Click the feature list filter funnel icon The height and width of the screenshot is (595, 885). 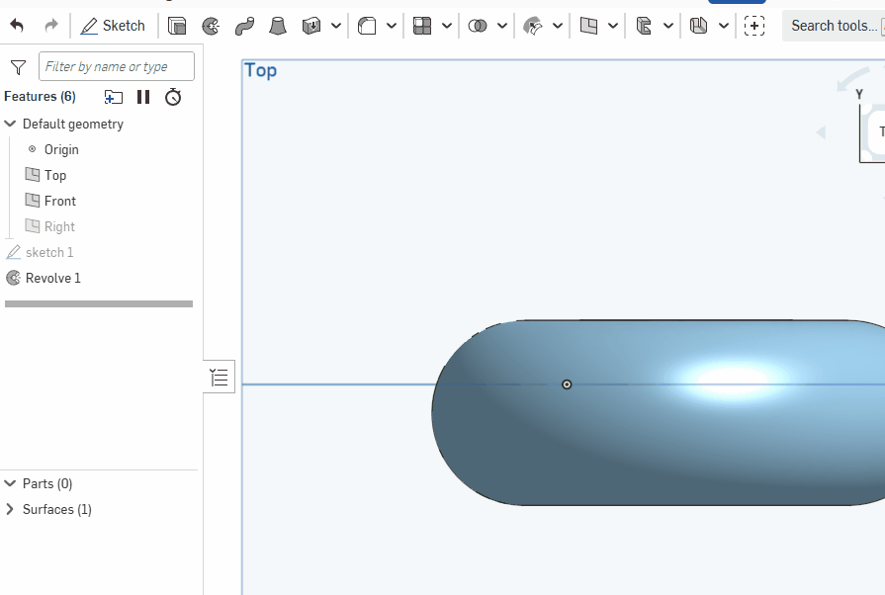tap(18, 67)
